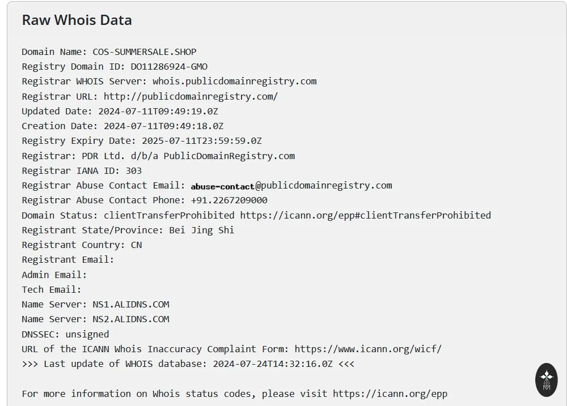567x406 pixels.
Task: Click the Creation Date timestamp
Action: pyautogui.click(x=163, y=126)
